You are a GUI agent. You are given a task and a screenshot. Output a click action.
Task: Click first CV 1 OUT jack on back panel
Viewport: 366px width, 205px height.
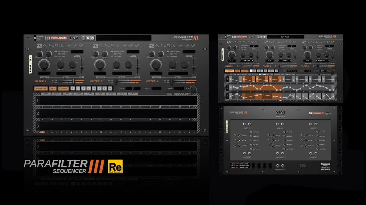click(x=251, y=132)
